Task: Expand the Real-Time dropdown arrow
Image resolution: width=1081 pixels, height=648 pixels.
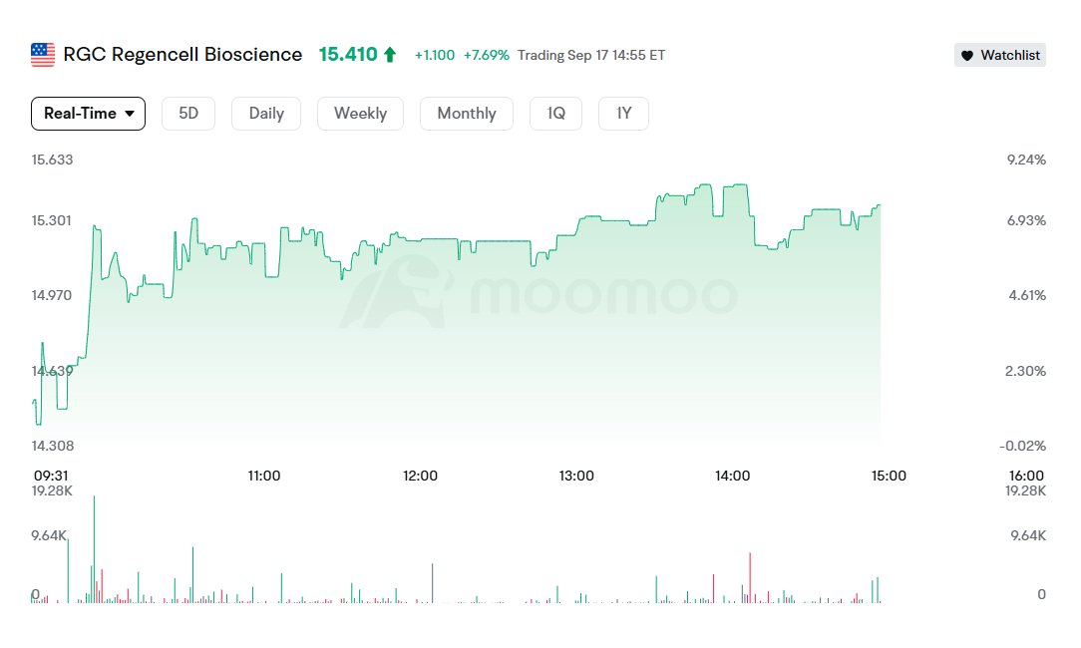Action: click(130, 114)
